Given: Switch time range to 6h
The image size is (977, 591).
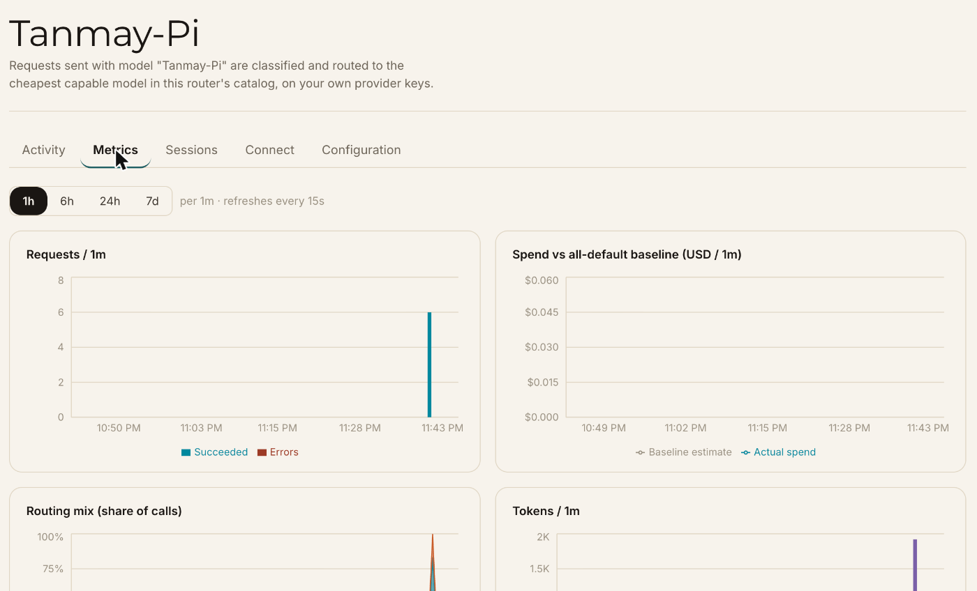Looking at the screenshot, I should [67, 201].
